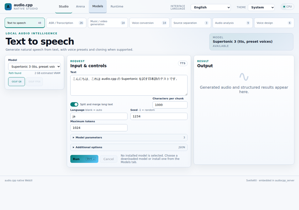Click the CPU status indicator badge
Screen dimensions: 299x210
(287, 7)
